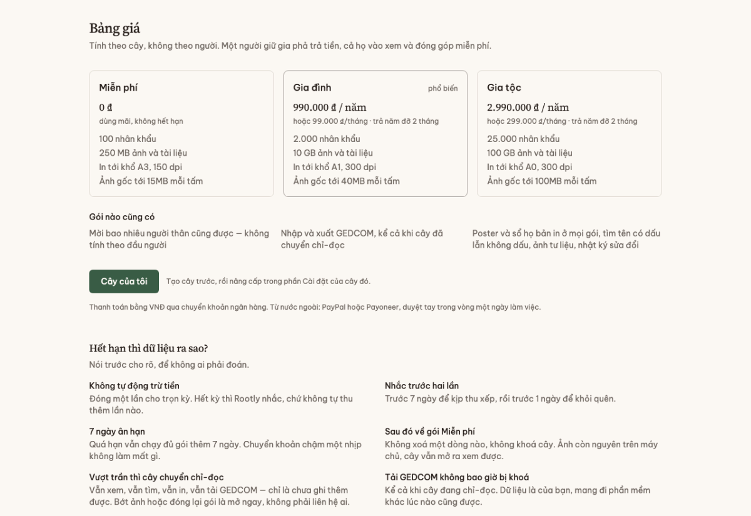Click the 990.000 ₫ / năm price
Image resolution: width=751 pixels, height=516 pixels.
[x=330, y=107]
